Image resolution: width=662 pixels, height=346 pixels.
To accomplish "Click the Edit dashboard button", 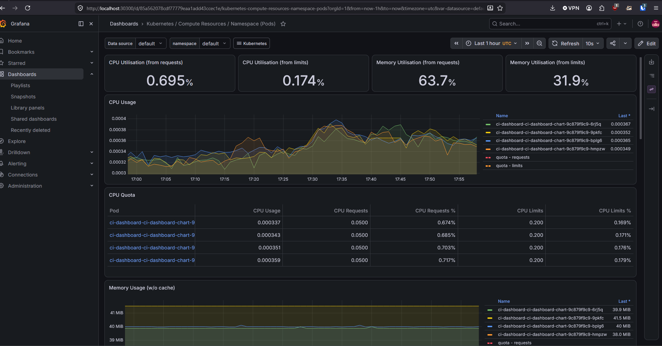I will coord(647,43).
